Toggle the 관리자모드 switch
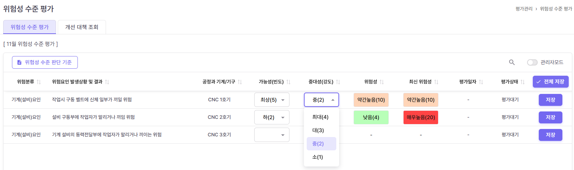The width and height of the screenshot is (574, 170). (532, 62)
